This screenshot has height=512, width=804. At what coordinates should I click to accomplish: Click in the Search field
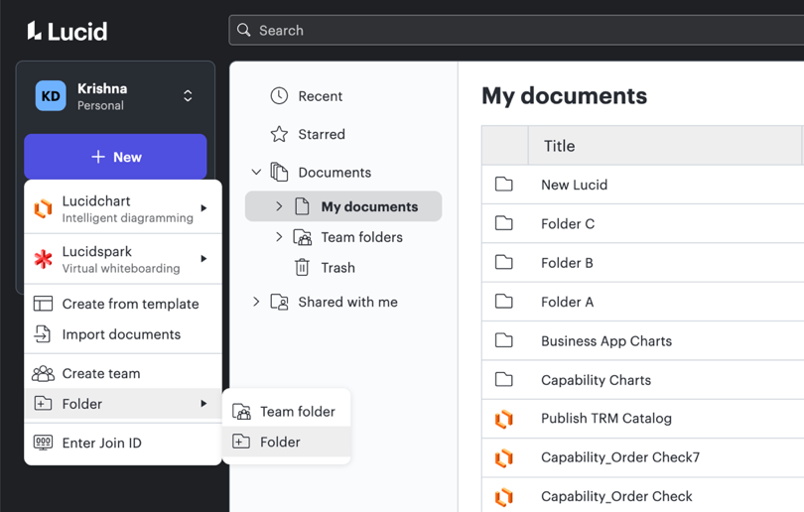516,30
